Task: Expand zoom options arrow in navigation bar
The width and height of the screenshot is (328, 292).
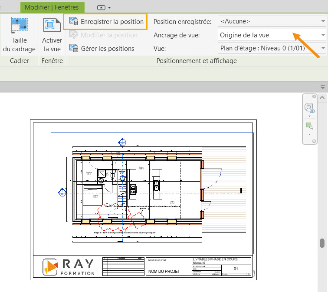Action: (x=309, y=134)
